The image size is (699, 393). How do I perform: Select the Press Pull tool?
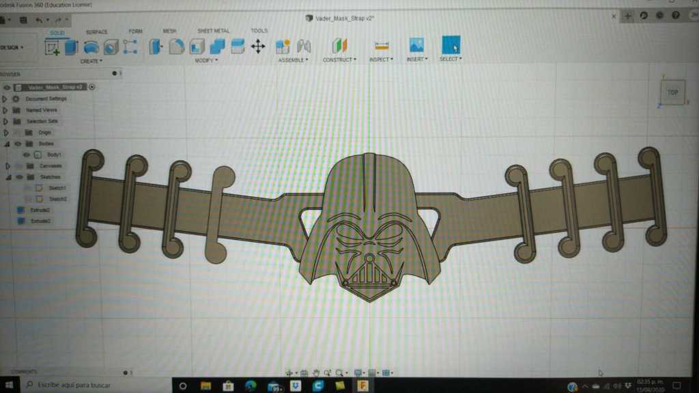tap(156, 46)
